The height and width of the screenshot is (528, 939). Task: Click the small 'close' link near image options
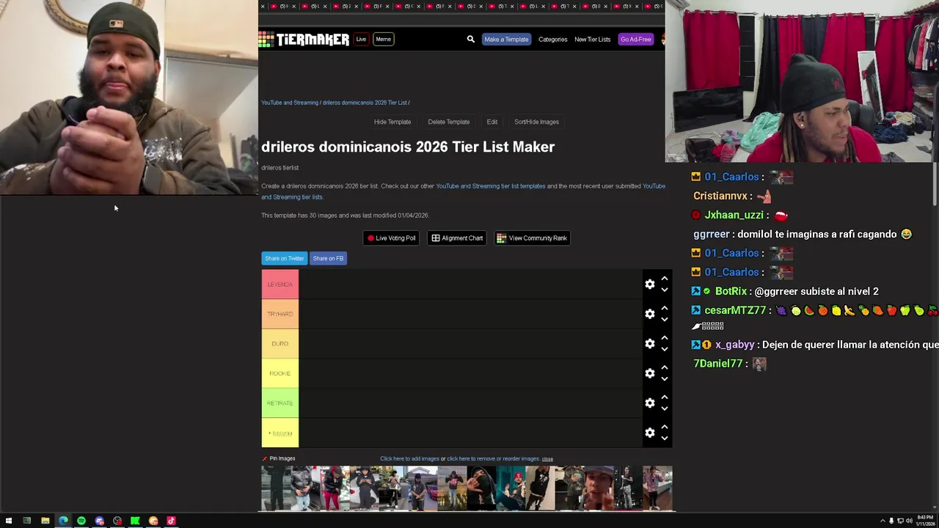point(547,459)
